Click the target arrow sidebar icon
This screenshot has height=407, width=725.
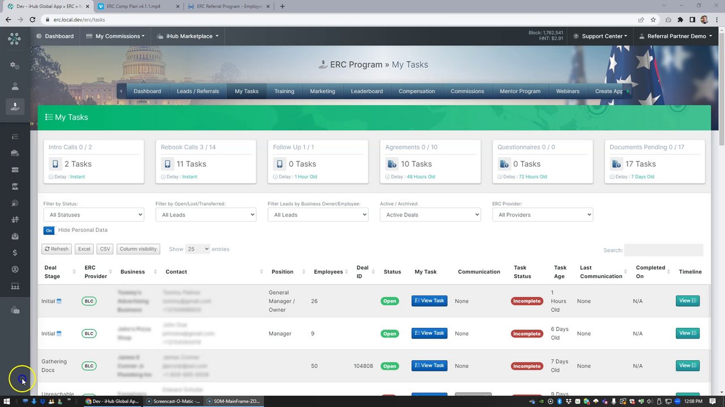[15, 203]
